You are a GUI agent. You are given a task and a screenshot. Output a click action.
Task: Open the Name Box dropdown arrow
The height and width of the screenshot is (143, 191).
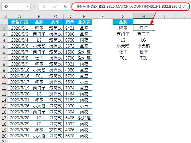(x=28, y=6)
